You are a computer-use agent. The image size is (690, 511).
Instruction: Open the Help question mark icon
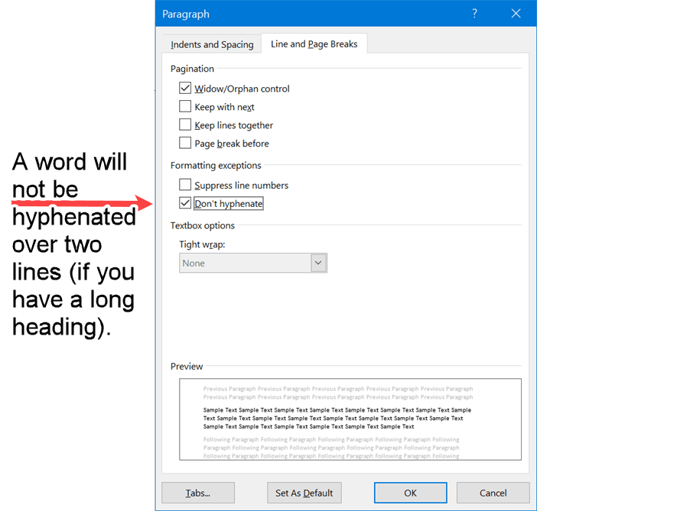pyautogui.click(x=474, y=13)
